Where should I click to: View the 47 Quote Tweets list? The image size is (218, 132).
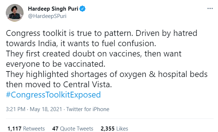pos(73,129)
